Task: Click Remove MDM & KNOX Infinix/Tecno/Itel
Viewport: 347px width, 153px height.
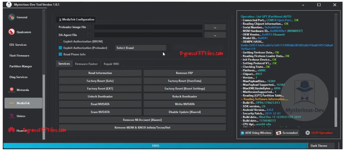Action: tap(142, 127)
